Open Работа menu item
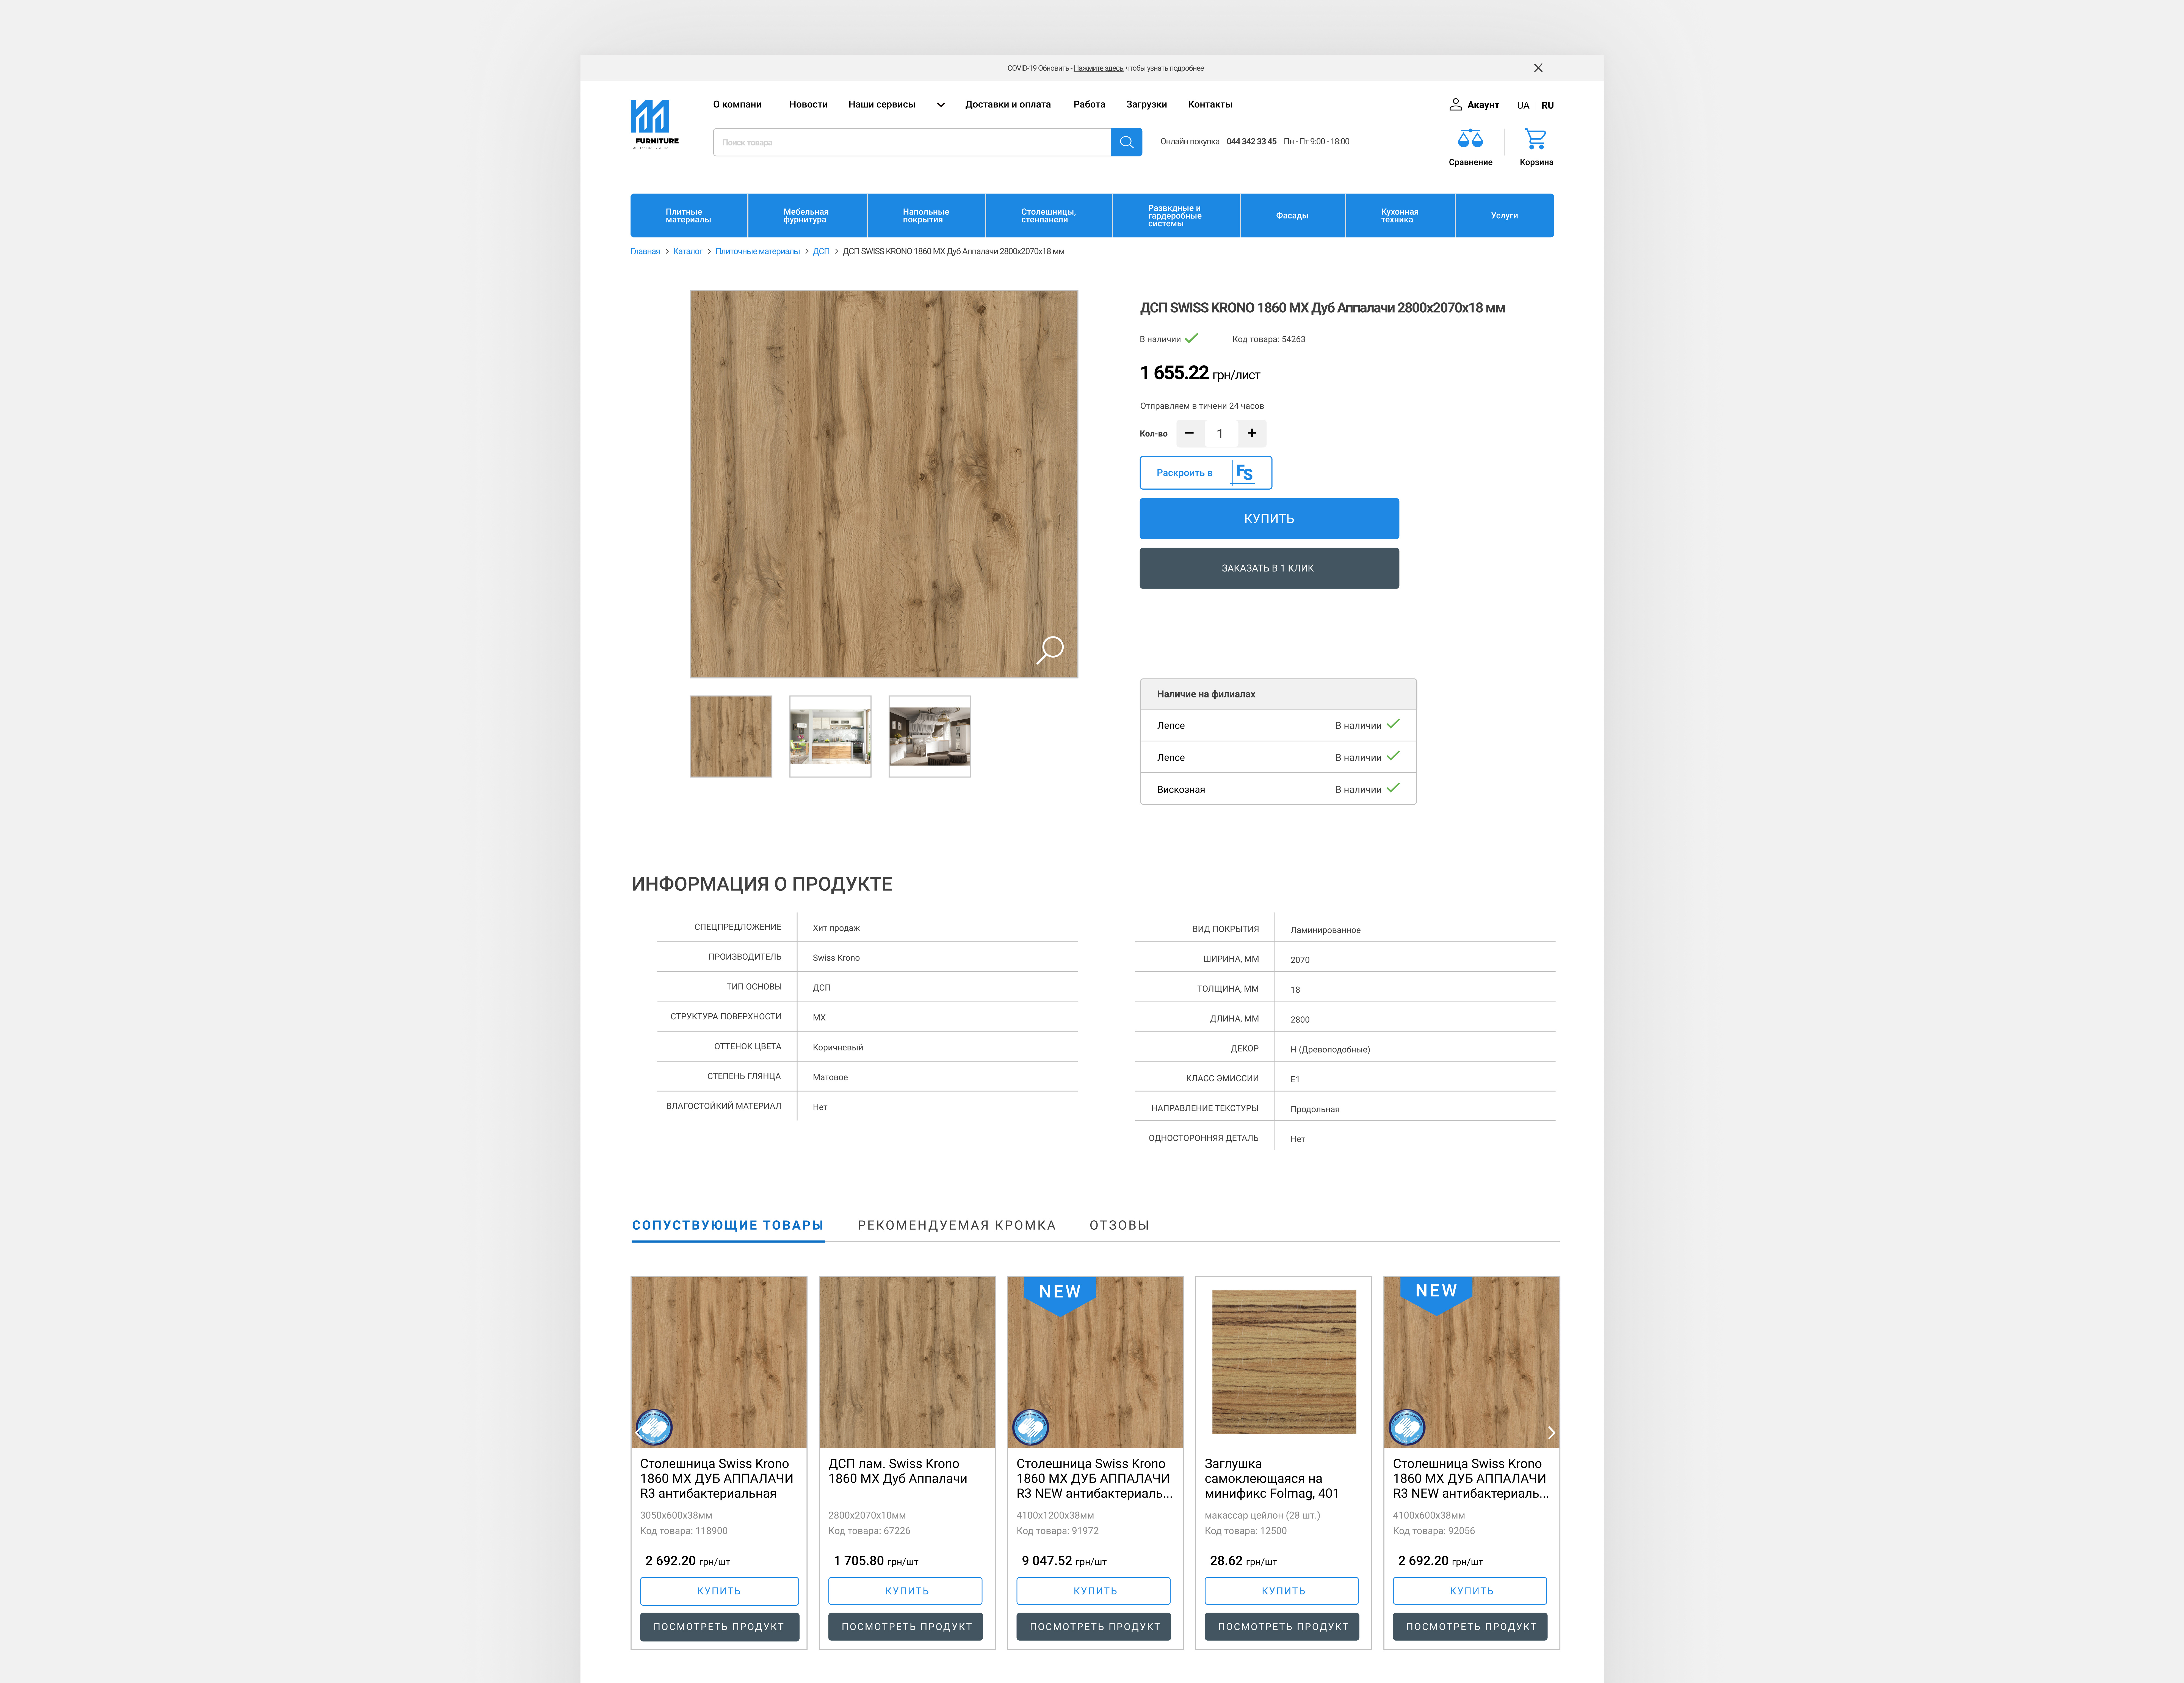The width and height of the screenshot is (2184, 1683). tap(1089, 104)
